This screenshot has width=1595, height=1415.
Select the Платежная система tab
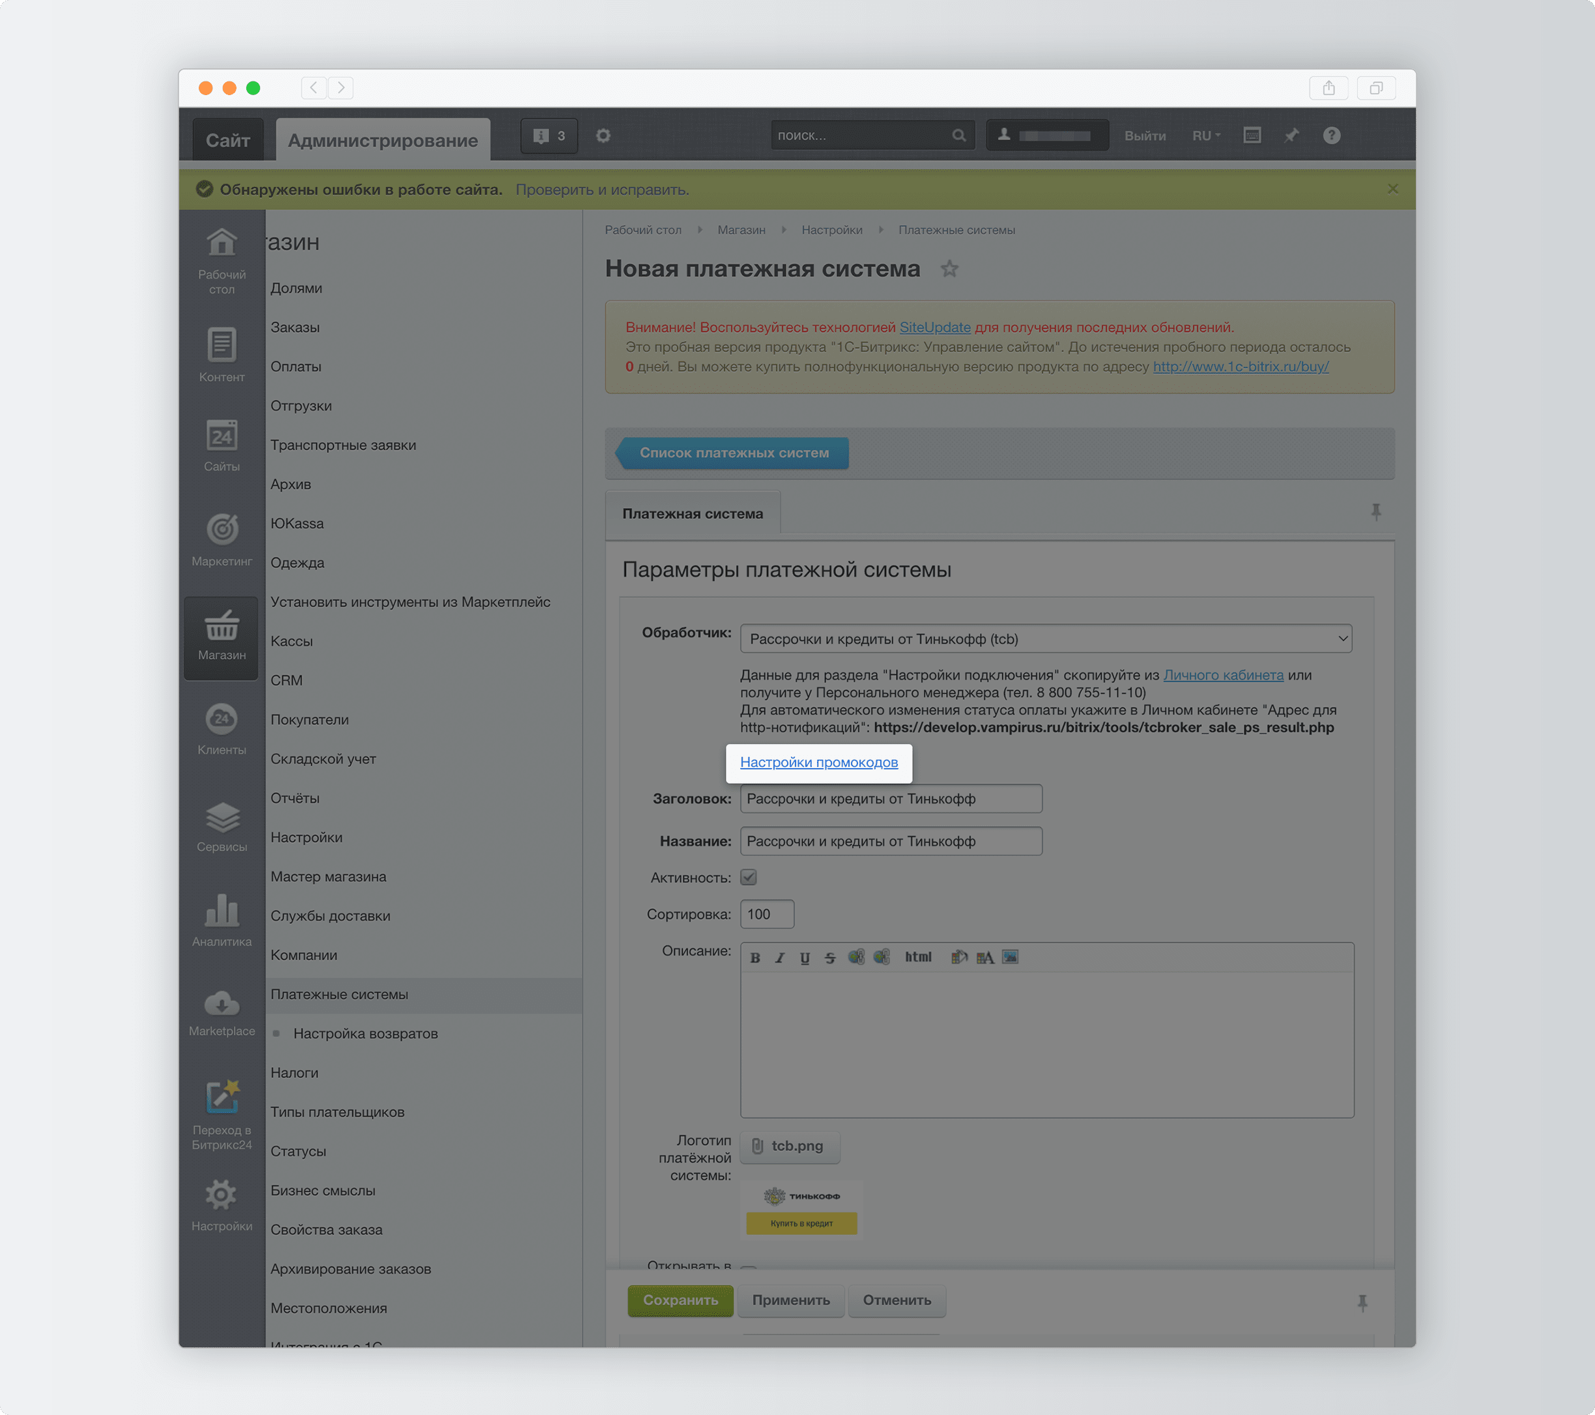coord(692,513)
